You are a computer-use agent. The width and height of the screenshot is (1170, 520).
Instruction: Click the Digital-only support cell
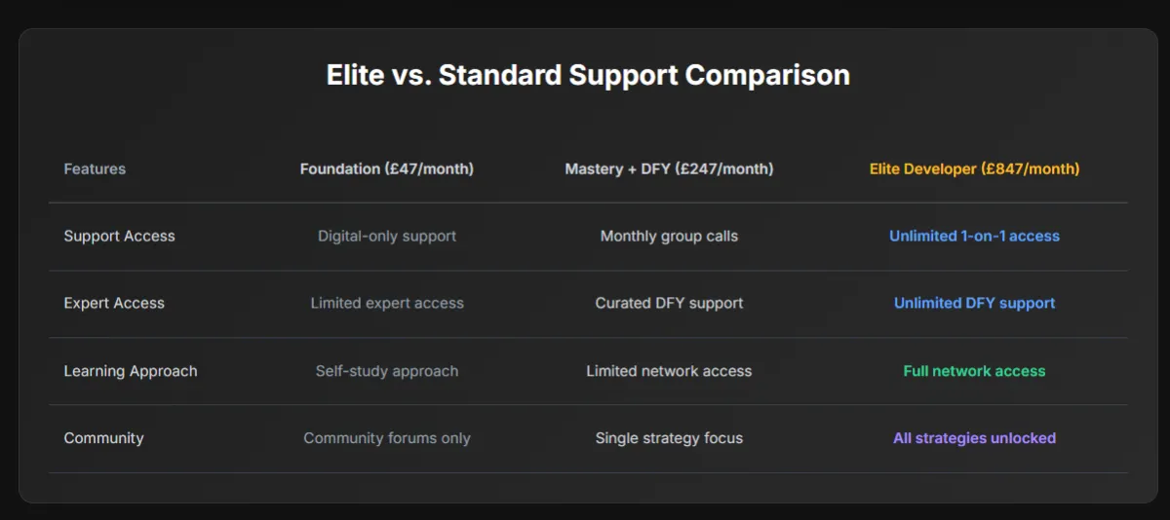[387, 237]
